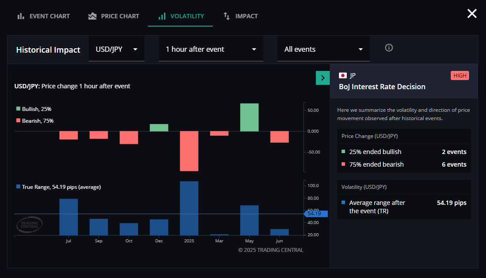486x278 pixels.
Task: Click the HIGH impact badge
Action: pos(459,75)
